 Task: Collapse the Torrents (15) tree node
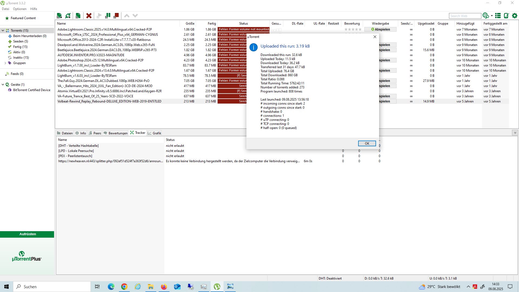(x=3, y=31)
